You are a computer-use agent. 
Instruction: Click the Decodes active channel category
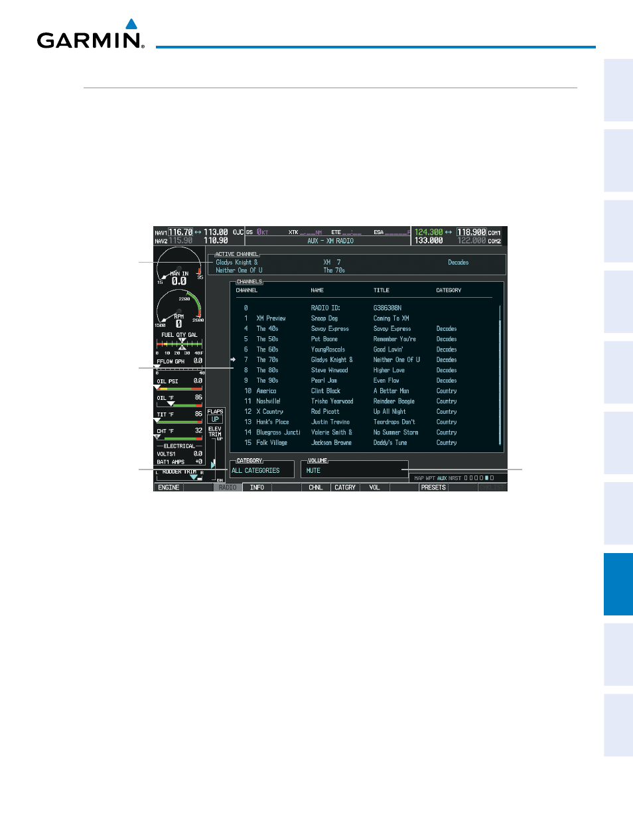click(x=458, y=263)
